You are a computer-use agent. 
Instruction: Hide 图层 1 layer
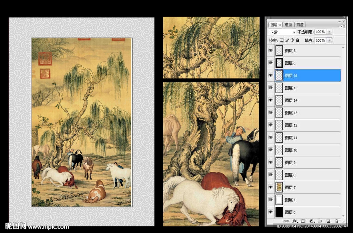tap(271, 200)
